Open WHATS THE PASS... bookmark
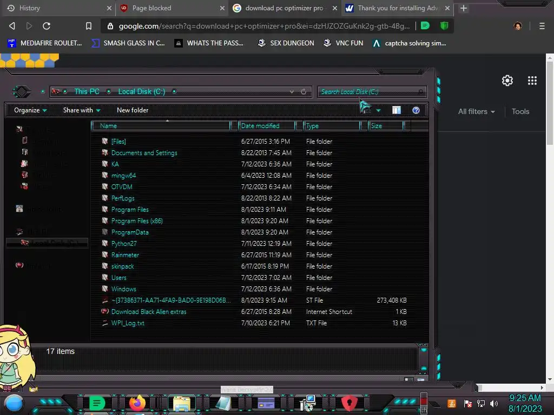 [209, 43]
